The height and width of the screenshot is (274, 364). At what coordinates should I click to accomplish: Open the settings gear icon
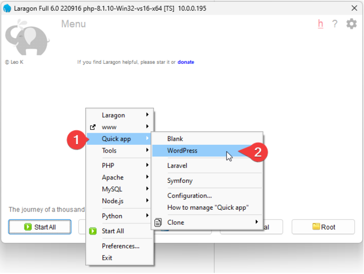click(351, 24)
